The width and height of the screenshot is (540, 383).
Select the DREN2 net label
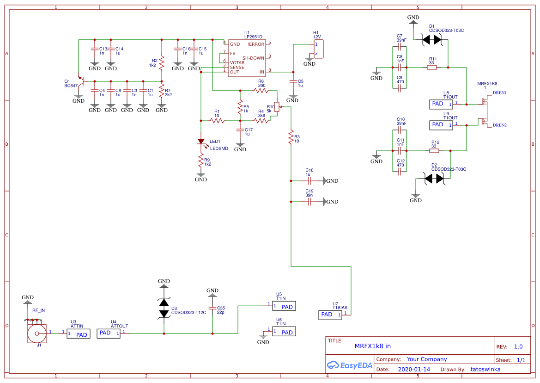500,125
